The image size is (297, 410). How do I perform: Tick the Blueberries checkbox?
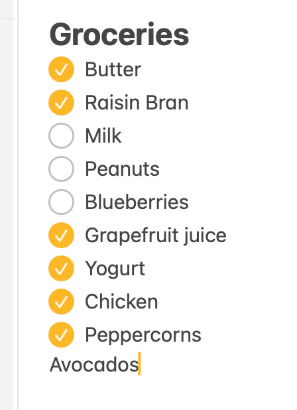coord(62,202)
